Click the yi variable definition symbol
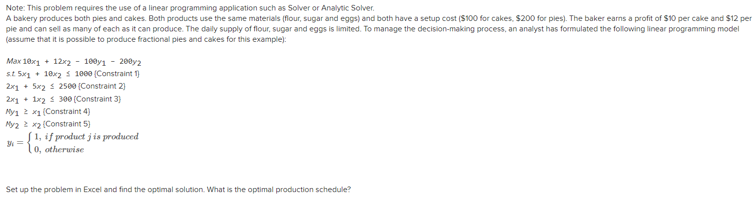 coord(10,143)
